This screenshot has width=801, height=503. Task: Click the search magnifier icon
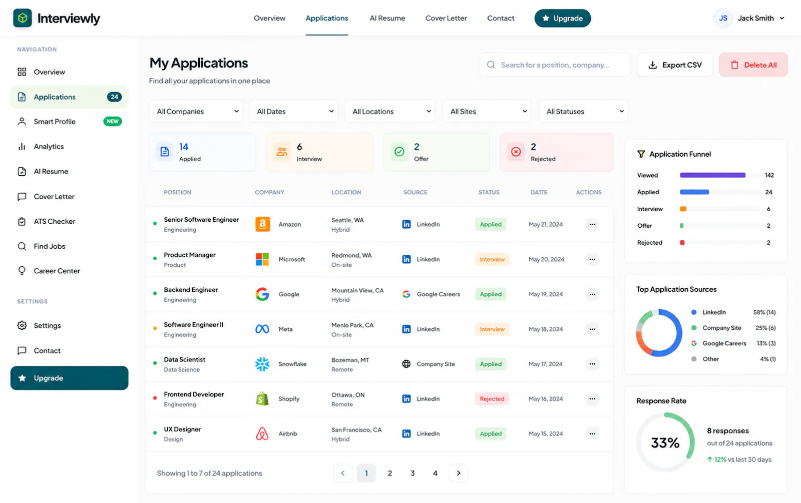[x=491, y=65]
